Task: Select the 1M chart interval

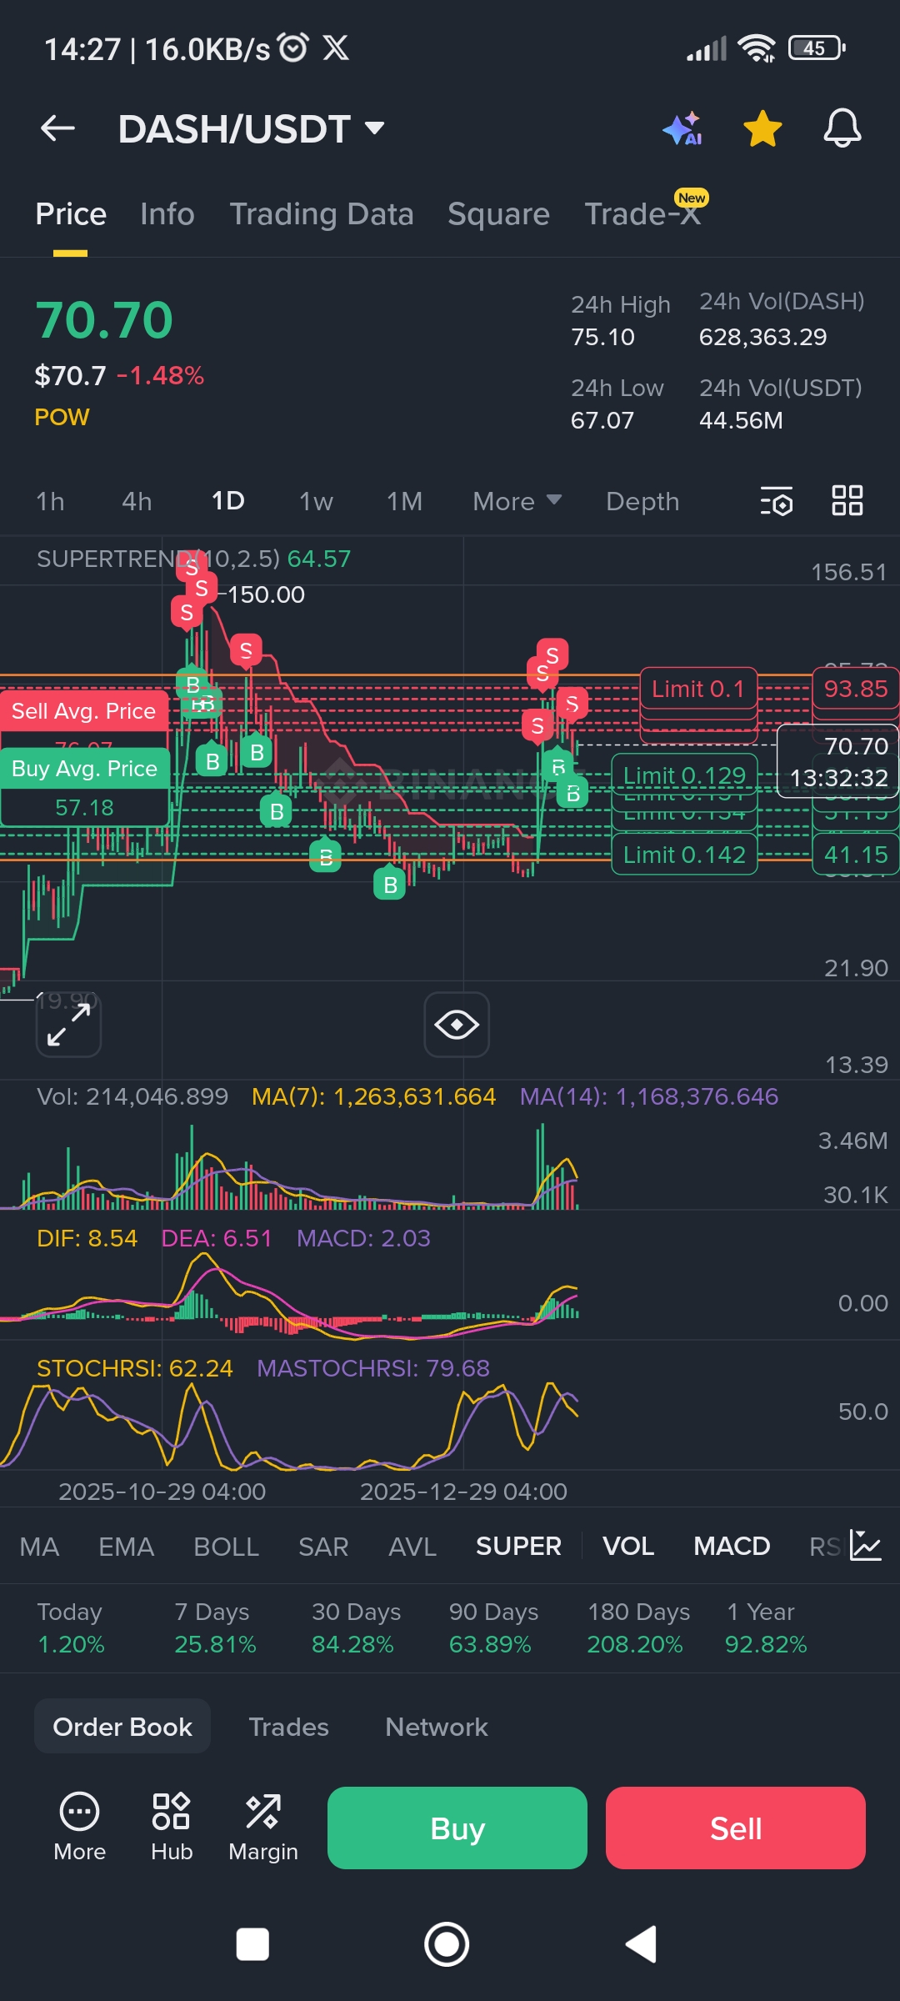Action: (x=404, y=501)
